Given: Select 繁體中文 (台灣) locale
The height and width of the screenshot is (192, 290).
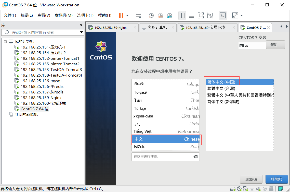Looking at the screenshot, I should [x=240, y=89].
